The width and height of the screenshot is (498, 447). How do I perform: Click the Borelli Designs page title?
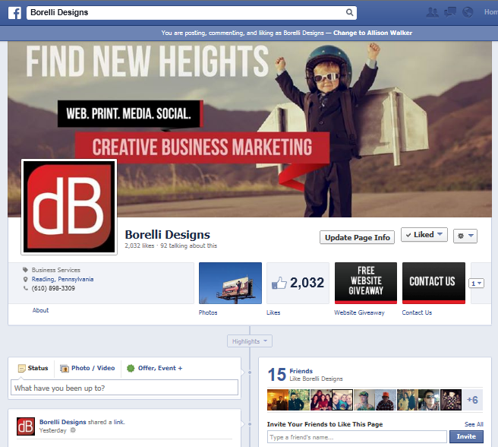(167, 235)
